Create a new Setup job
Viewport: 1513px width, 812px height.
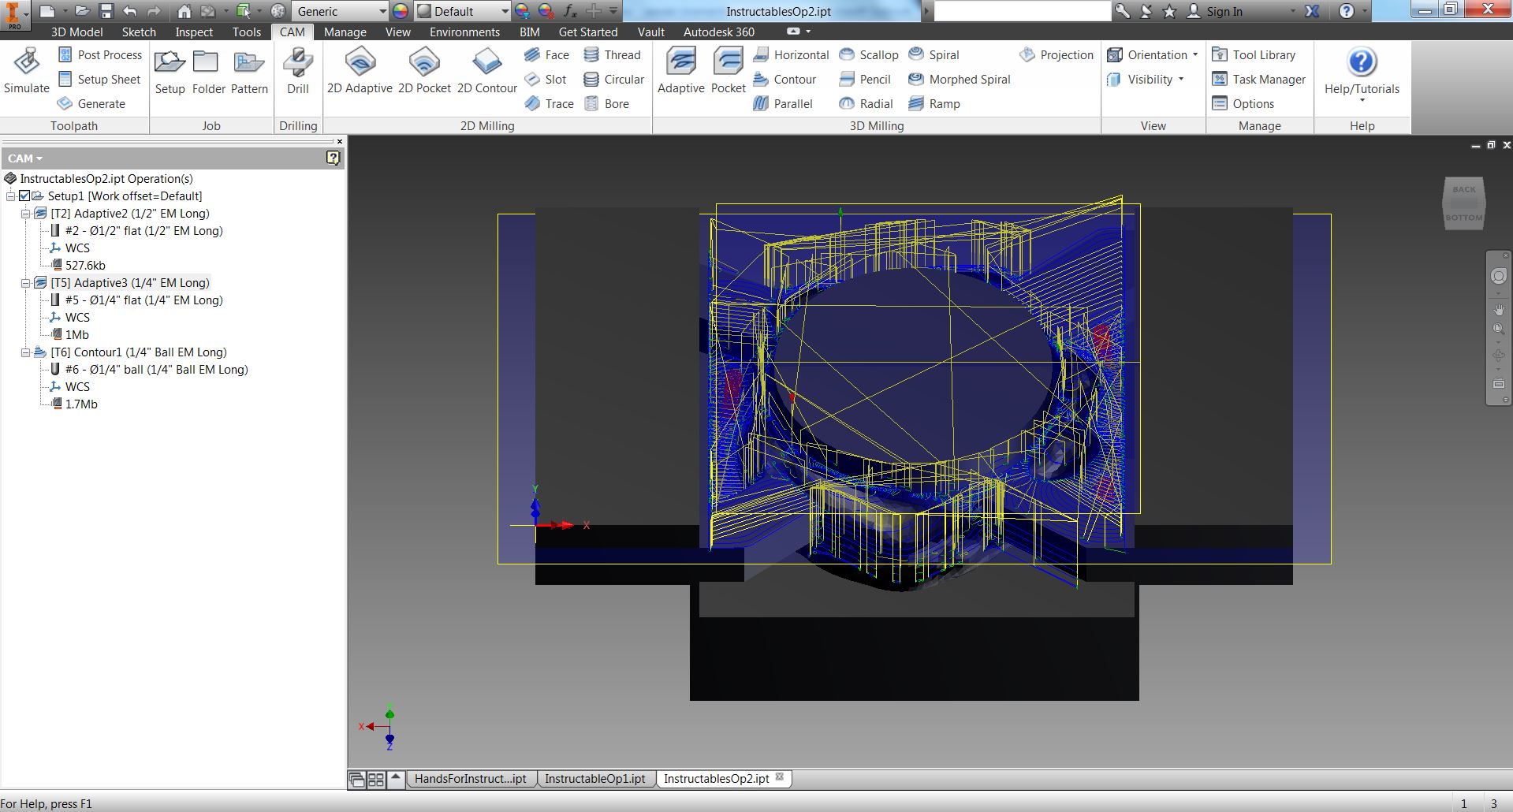(170, 71)
